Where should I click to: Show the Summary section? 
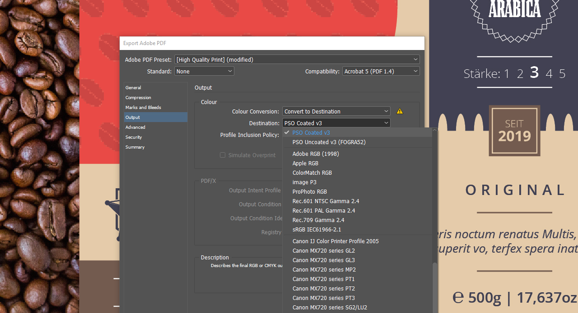156,147
